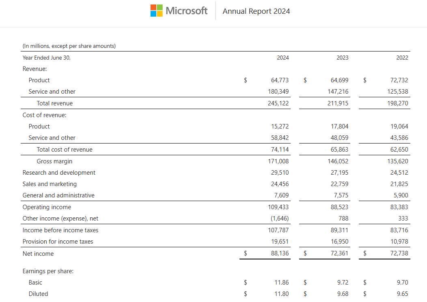The image size is (427, 302).
Task: Click Research and development value 29,510
Action: tap(280, 173)
